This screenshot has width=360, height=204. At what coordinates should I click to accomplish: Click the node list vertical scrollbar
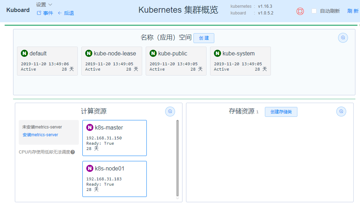coord(178,158)
